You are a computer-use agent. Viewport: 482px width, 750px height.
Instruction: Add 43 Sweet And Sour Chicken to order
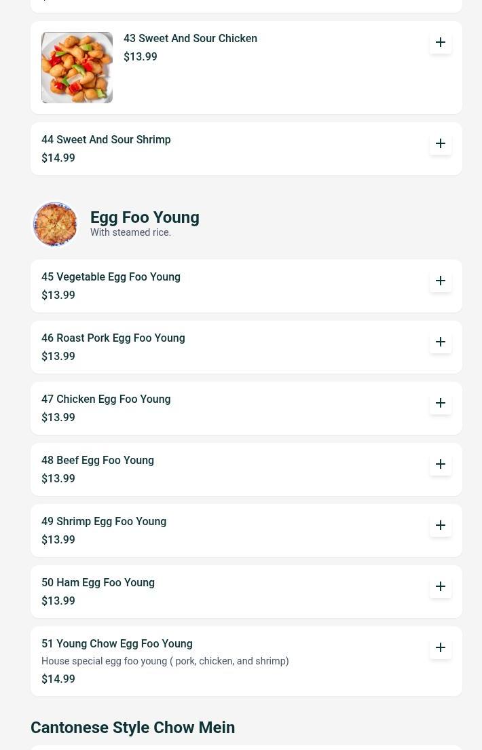[441, 43]
